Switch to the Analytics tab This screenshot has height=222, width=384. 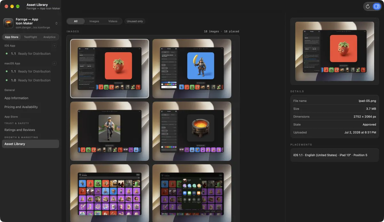tap(49, 37)
